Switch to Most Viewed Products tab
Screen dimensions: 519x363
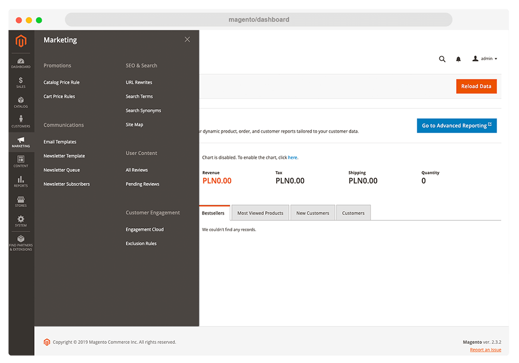[x=260, y=213]
